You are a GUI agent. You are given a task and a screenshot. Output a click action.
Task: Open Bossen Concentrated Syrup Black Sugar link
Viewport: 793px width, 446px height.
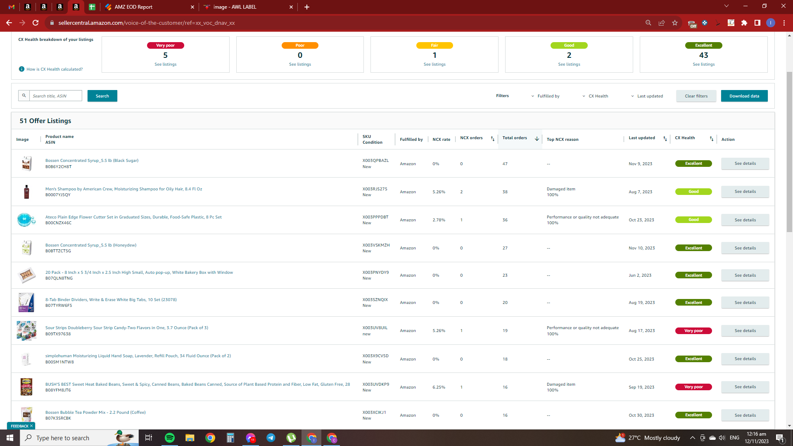(x=92, y=161)
